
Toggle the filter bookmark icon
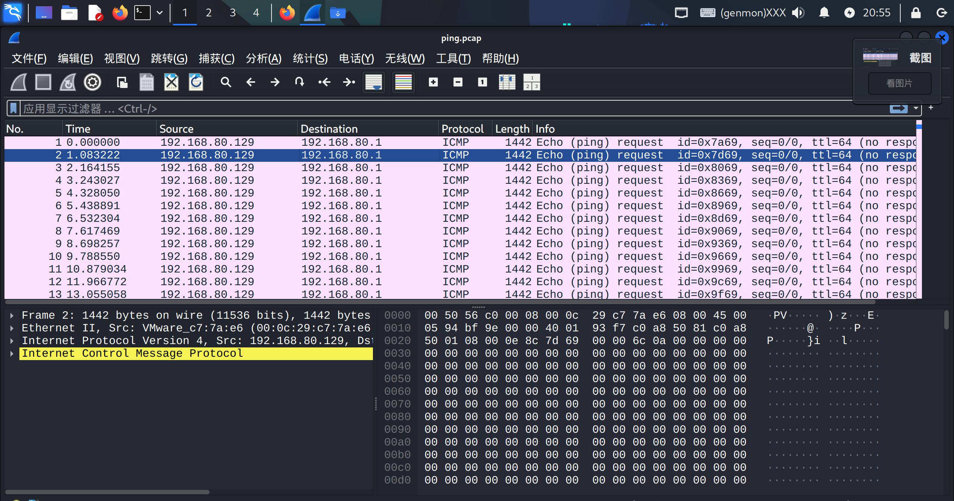point(13,108)
